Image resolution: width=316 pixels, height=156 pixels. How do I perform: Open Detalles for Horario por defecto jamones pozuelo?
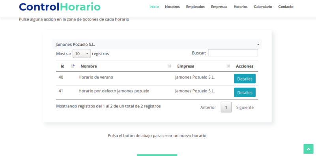click(x=245, y=92)
